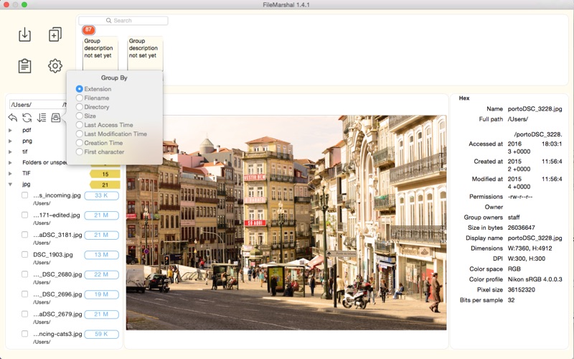Expand the tif group

[10, 151]
